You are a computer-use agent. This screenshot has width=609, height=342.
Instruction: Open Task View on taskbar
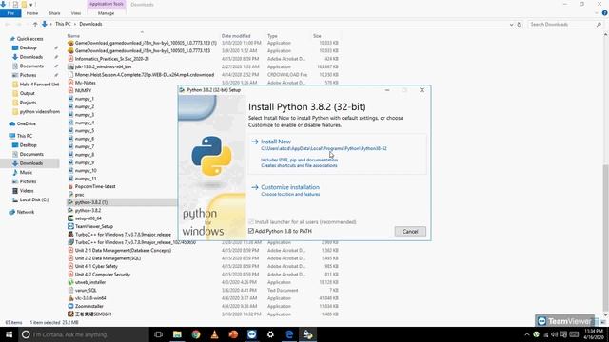coord(158,334)
